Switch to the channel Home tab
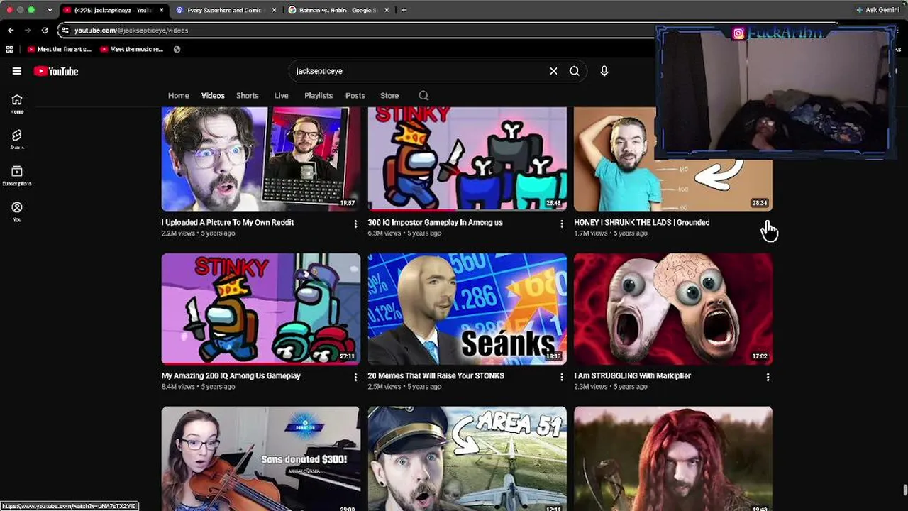The width and height of the screenshot is (908, 511). [x=179, y=96]
